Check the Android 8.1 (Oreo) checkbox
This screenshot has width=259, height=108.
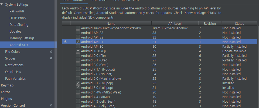pos(78,60)
